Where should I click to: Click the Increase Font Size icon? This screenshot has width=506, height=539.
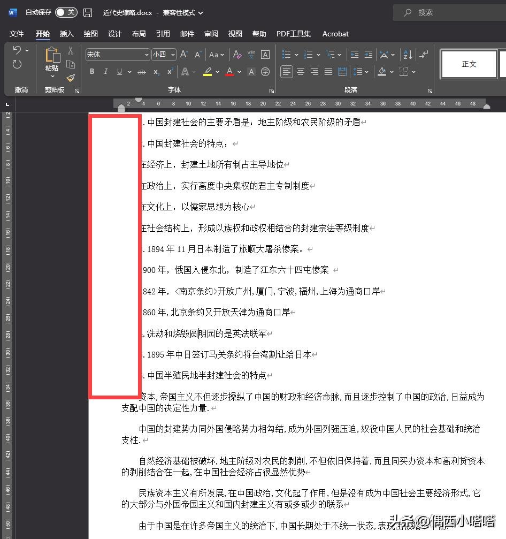pyautogui.click(x=184, y=54)
